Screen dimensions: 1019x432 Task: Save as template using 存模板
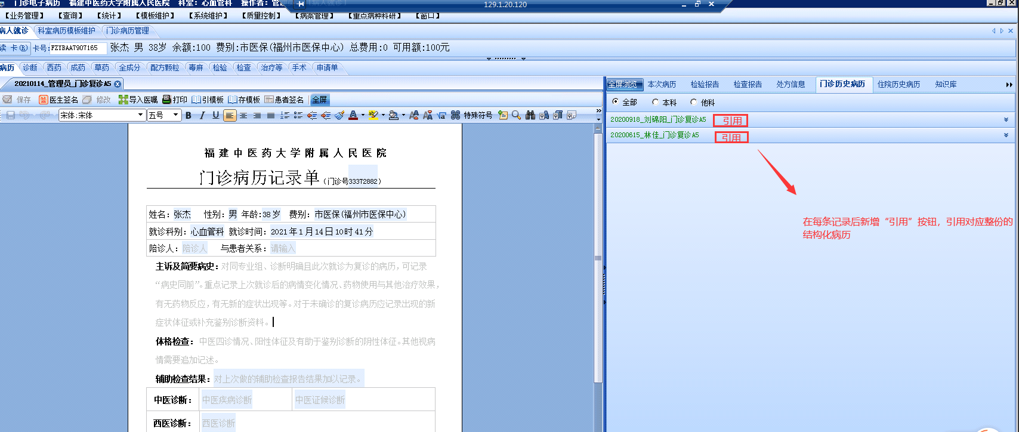click(x=244, y=100)
